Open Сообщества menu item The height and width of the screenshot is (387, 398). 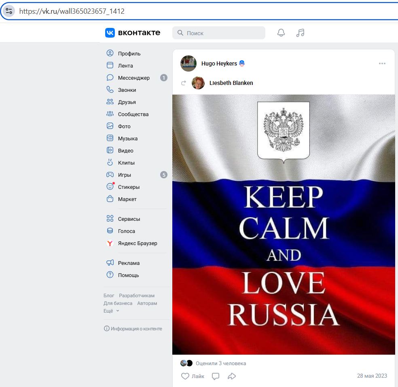click(x=133, y=114)
